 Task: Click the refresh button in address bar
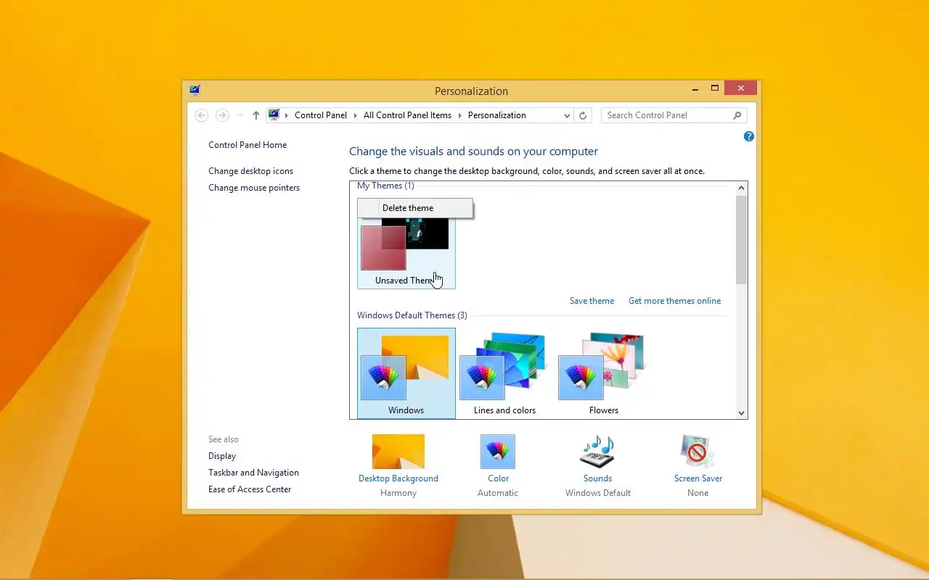coord(582,115)
